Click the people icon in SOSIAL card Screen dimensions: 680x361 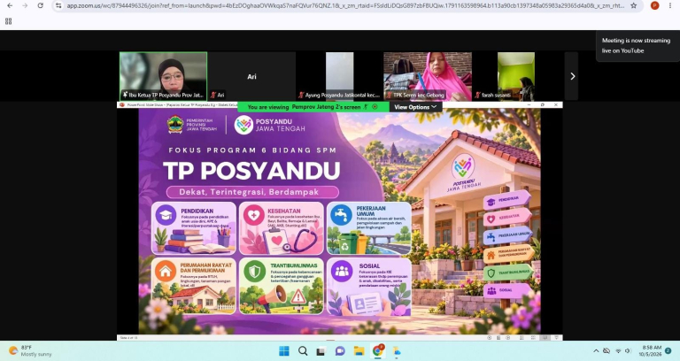coord(342,272)
